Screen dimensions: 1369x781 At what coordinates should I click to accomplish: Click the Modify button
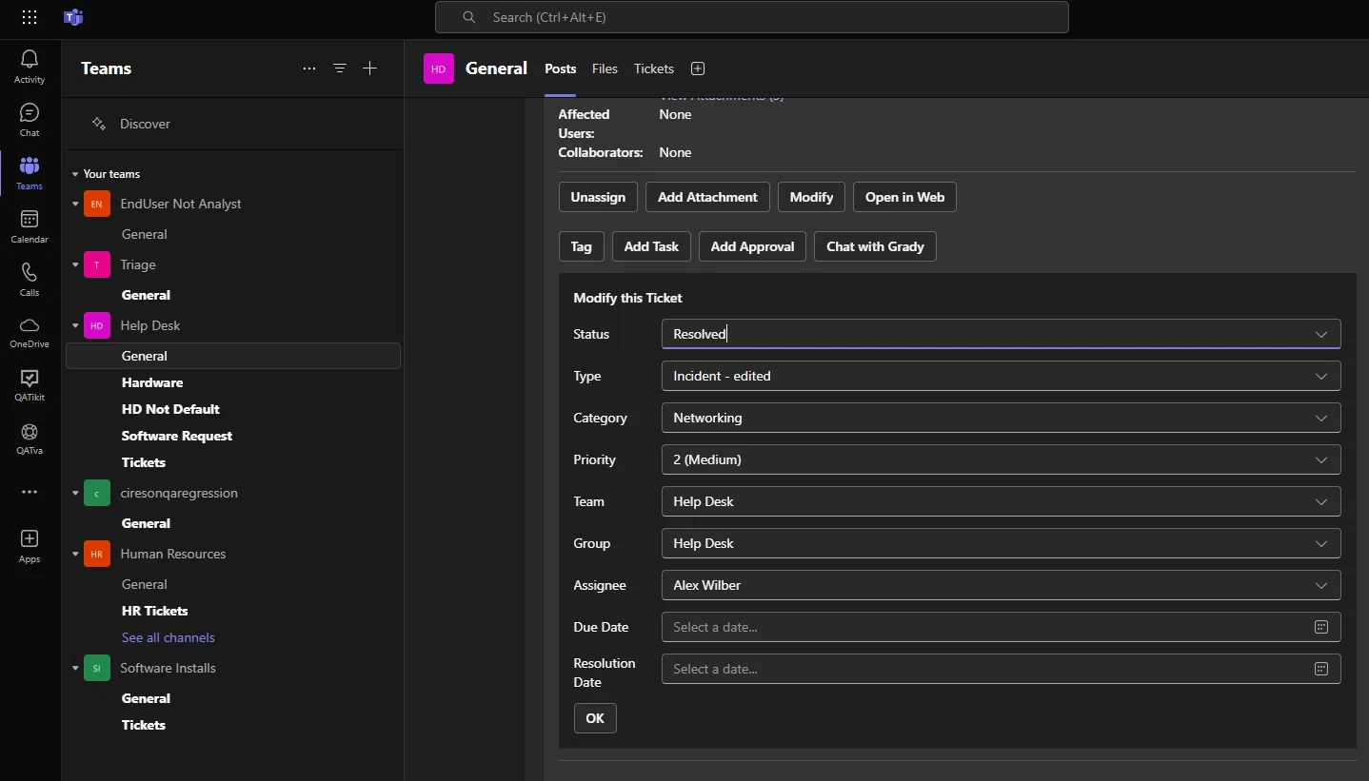(811, 197)
